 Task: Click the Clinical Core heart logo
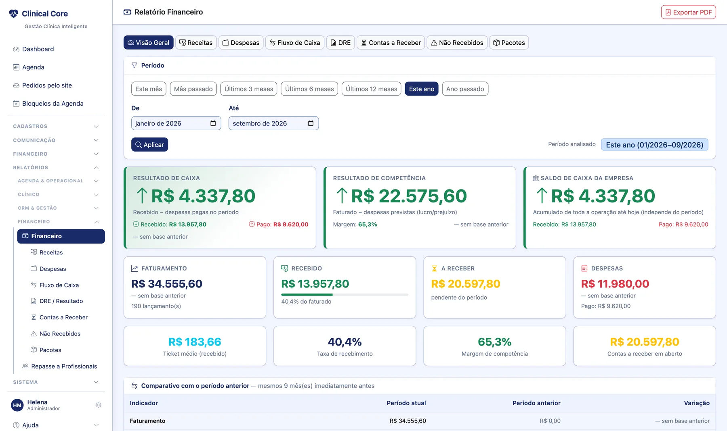tap(14, 14)
